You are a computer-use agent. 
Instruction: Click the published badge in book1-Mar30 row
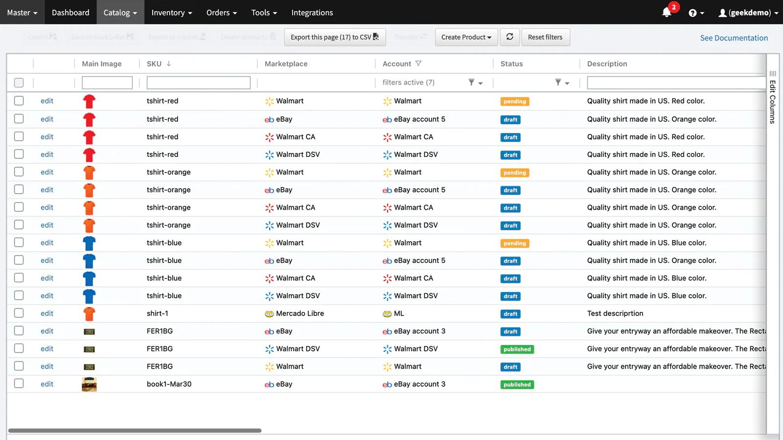(x=517, y=385)
